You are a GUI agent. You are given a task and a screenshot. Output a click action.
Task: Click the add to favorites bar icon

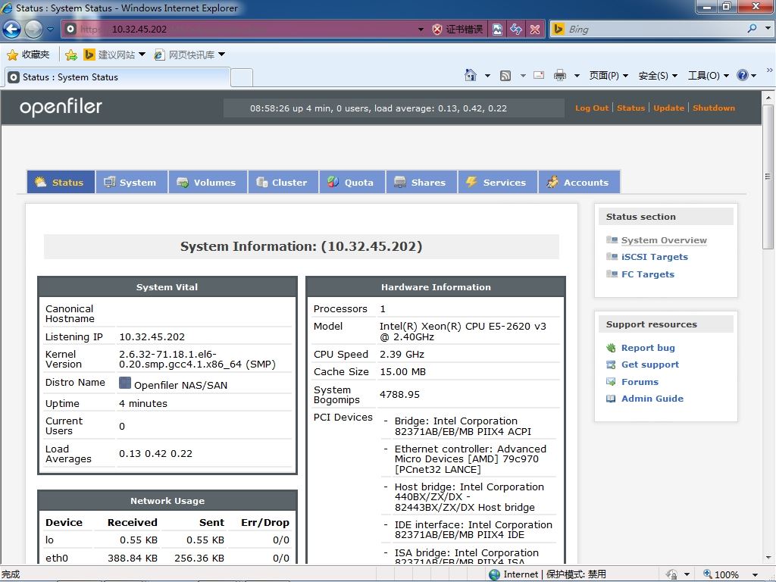(x=71, y=55)
